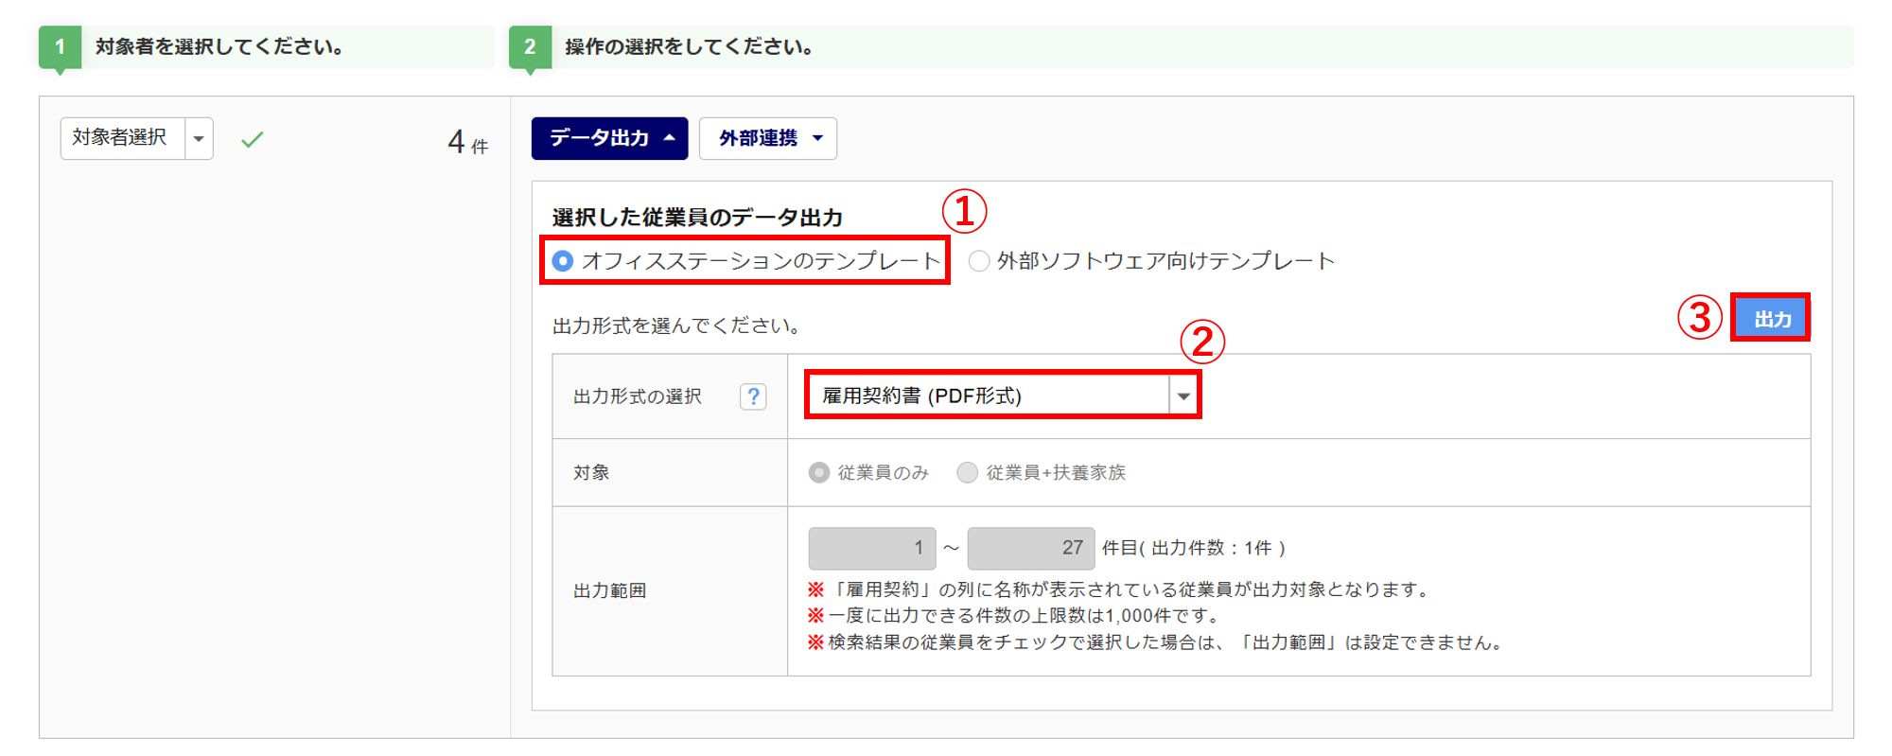This screenshot has height=756, width=1892.
Task: Open the 外部連携 dropdown menu
Action: pos(768,138)
